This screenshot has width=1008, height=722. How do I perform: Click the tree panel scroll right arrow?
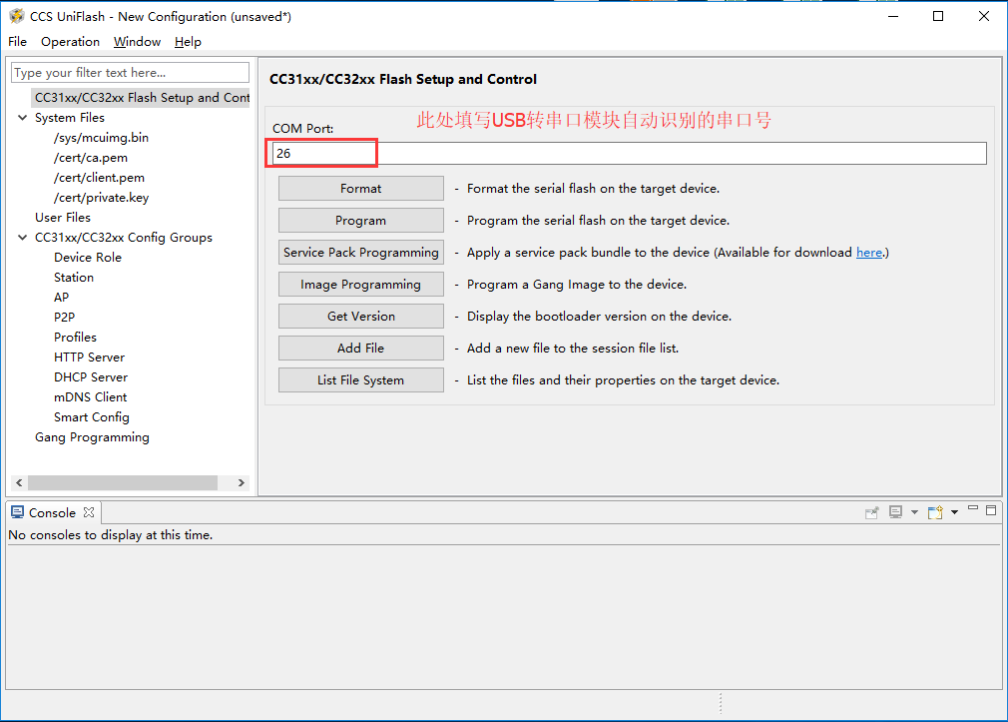coord(242,482)
